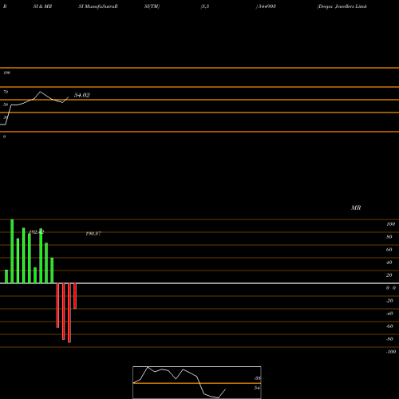Open the mini RSI overview chart thumbnail

coord(197,382)
